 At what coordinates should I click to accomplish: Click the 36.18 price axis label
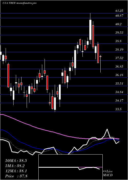pos(119,75)
